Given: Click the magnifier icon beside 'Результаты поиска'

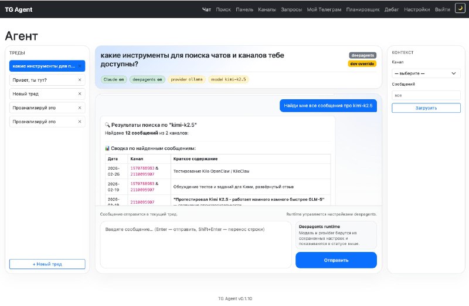Looking at the screenshot, I should [x=107, y=125].
